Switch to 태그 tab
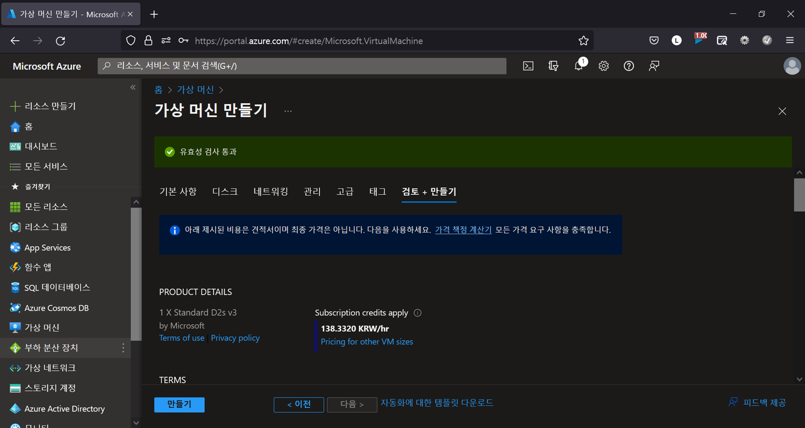The image size is (805, 428). point(378,192)
